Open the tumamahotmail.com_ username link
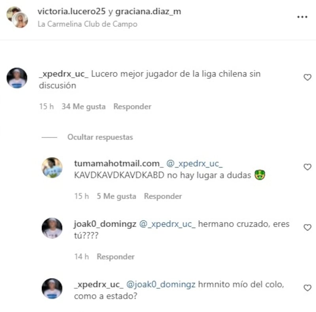 tap(119, 164)
